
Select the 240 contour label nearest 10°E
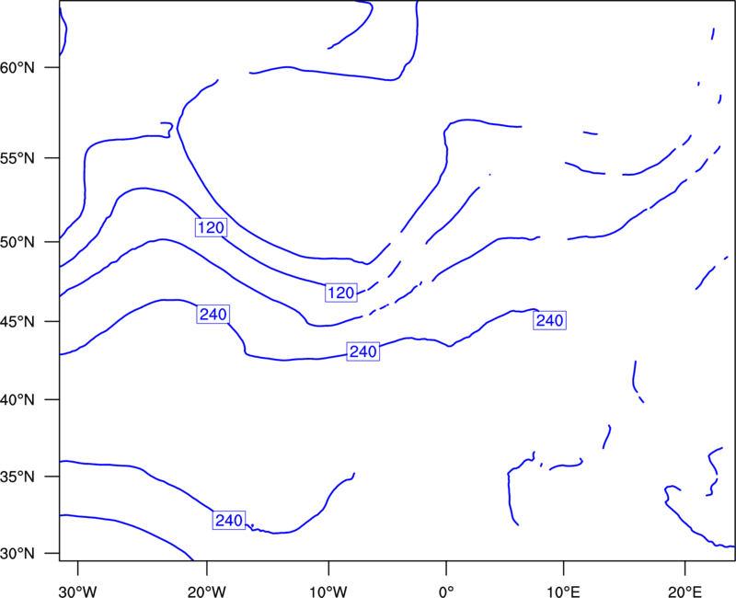coord(549,320)
